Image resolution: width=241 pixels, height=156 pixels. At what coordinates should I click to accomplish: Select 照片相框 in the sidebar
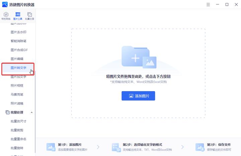(x=17, y=86)
